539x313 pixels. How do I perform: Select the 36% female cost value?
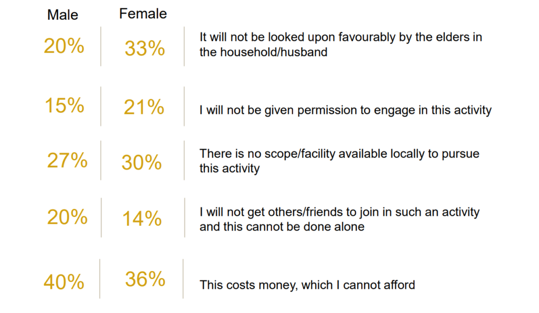tap(145, 279)
